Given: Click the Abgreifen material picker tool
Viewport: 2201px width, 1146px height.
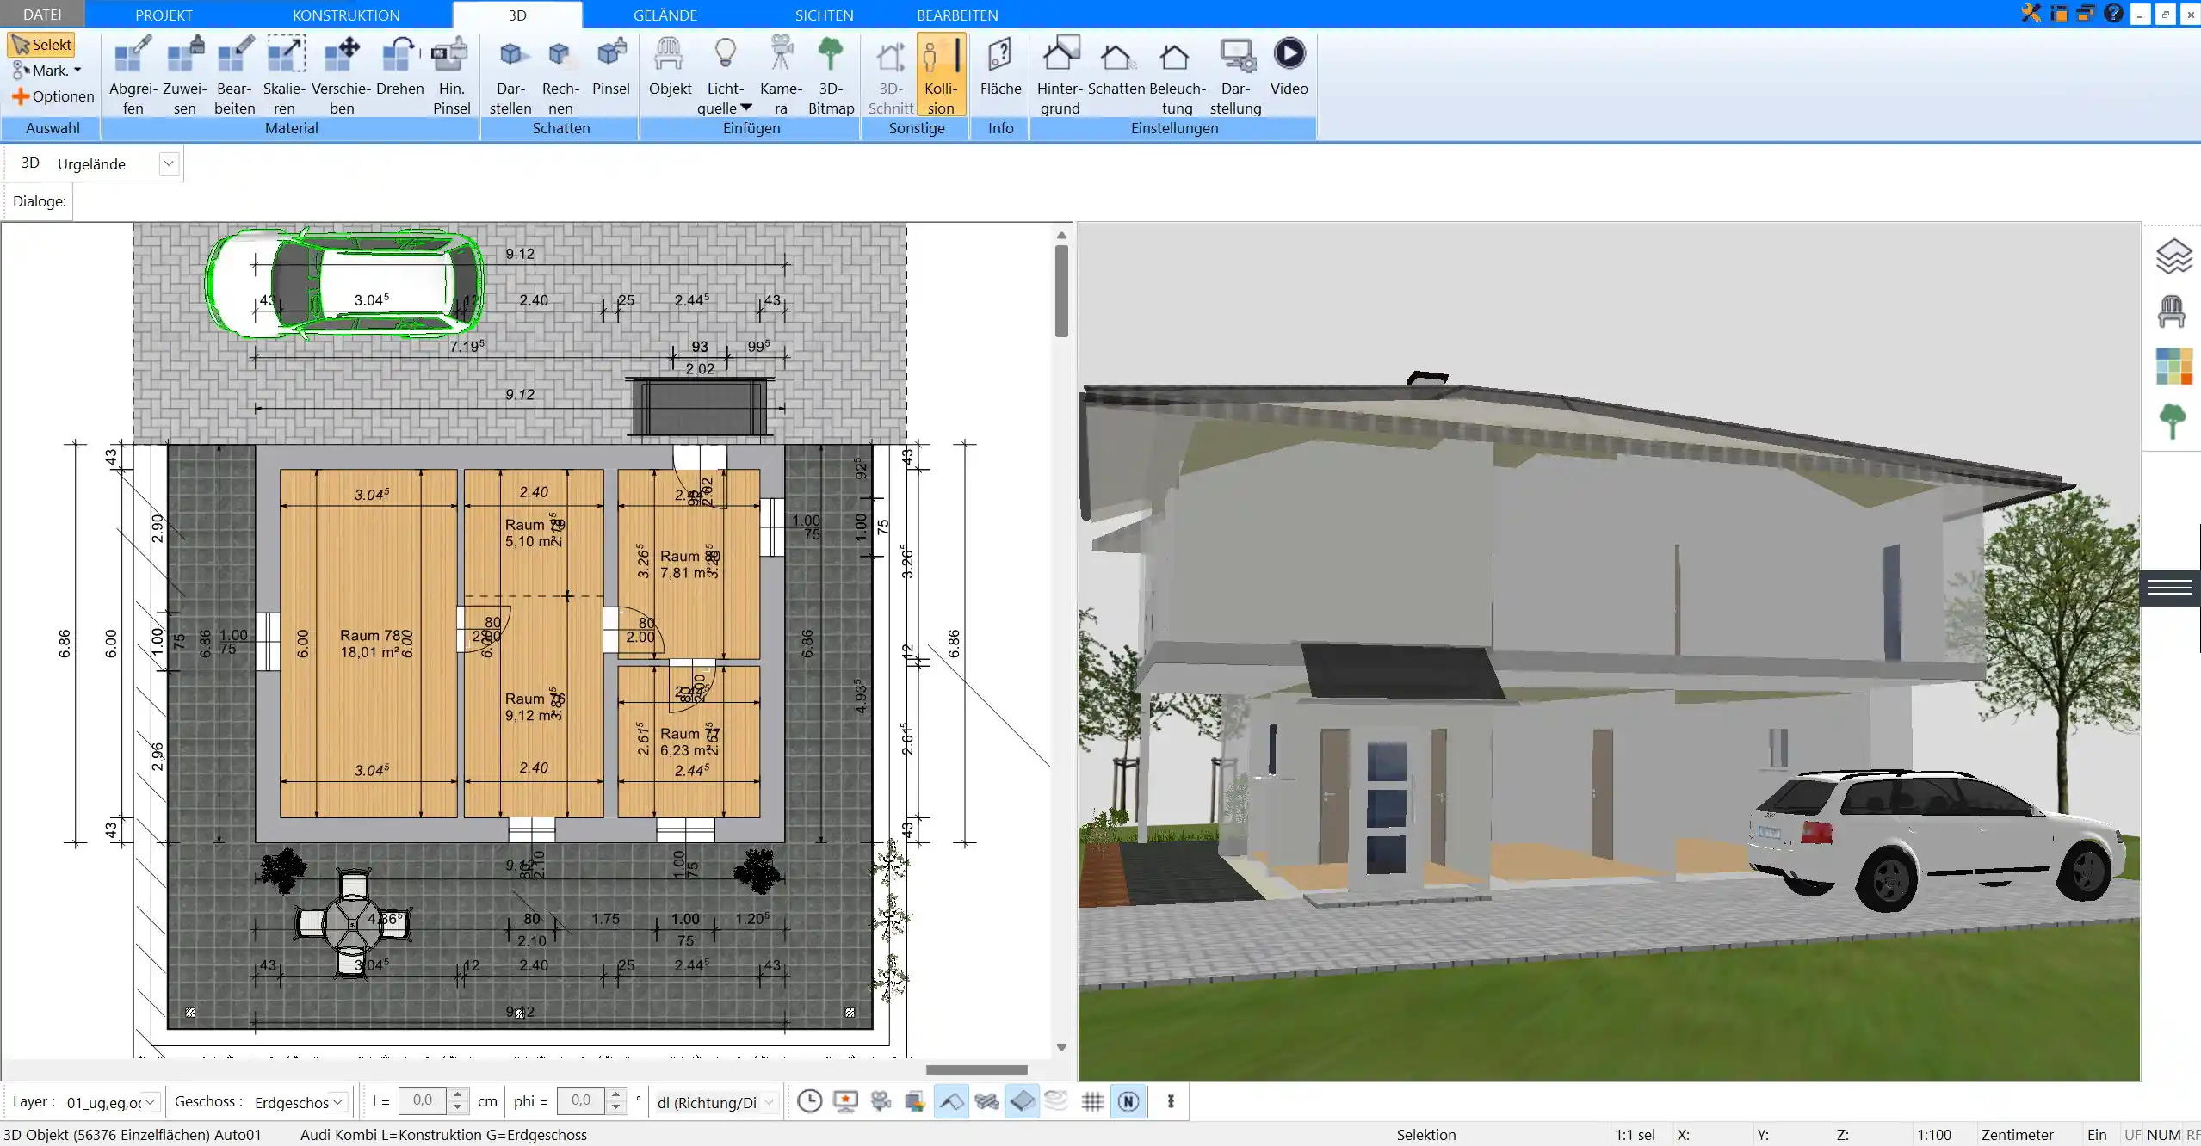Looking at the screenshot, I should (133, 76).
